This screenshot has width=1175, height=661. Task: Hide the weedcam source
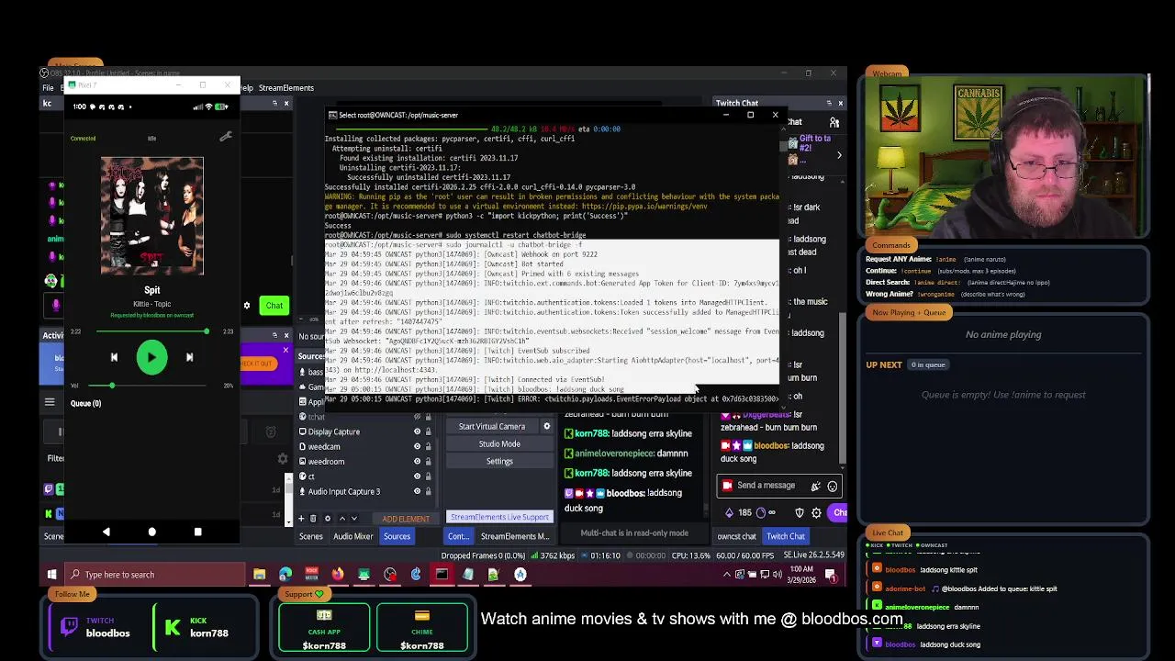pos(417,446)
